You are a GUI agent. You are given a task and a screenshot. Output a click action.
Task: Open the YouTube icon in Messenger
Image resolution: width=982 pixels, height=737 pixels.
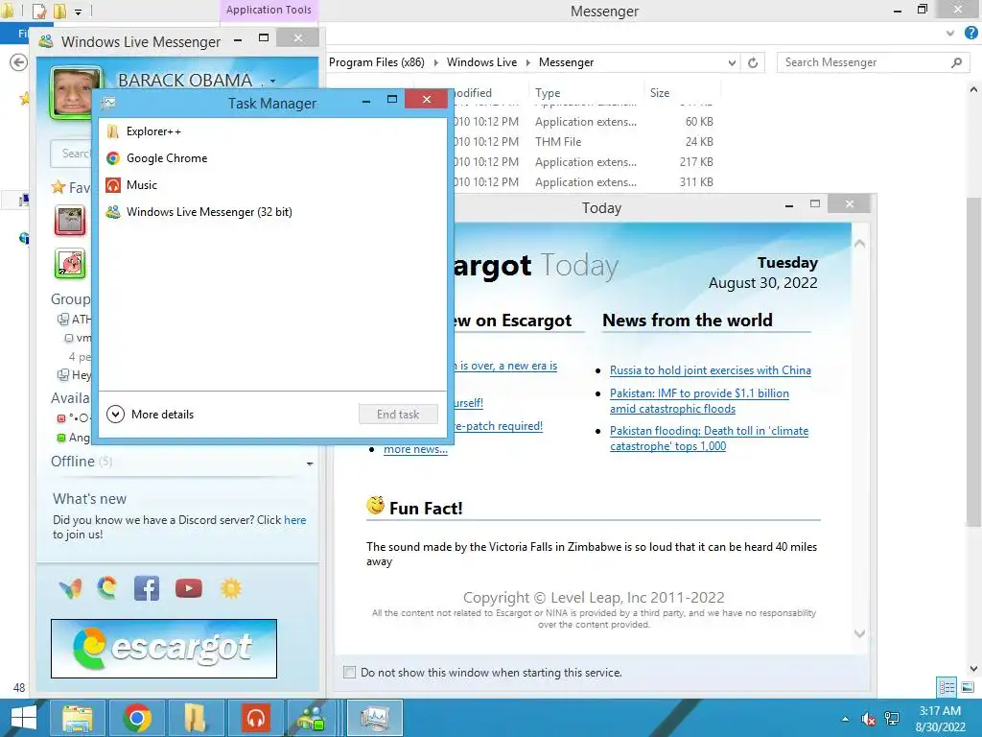coord(189,588)
